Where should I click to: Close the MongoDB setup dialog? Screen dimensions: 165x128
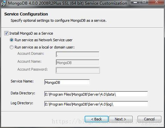tap(156, 2)
